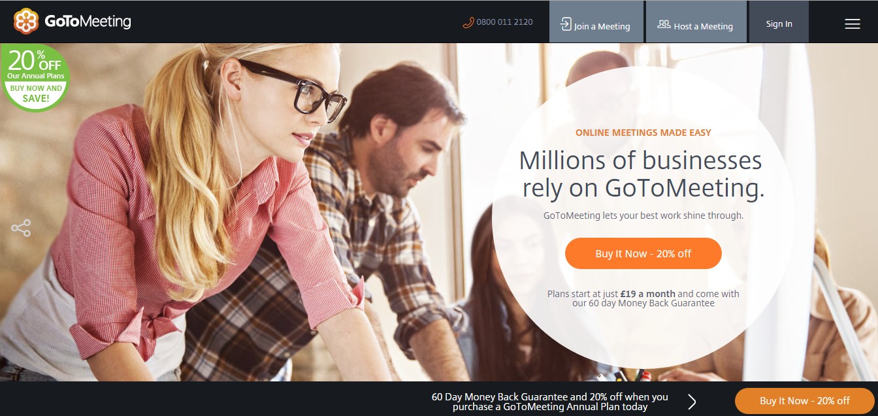
Task: Click the "BUY NOW AND SAVE!" text in badge
Action: [x=36, y=93]
